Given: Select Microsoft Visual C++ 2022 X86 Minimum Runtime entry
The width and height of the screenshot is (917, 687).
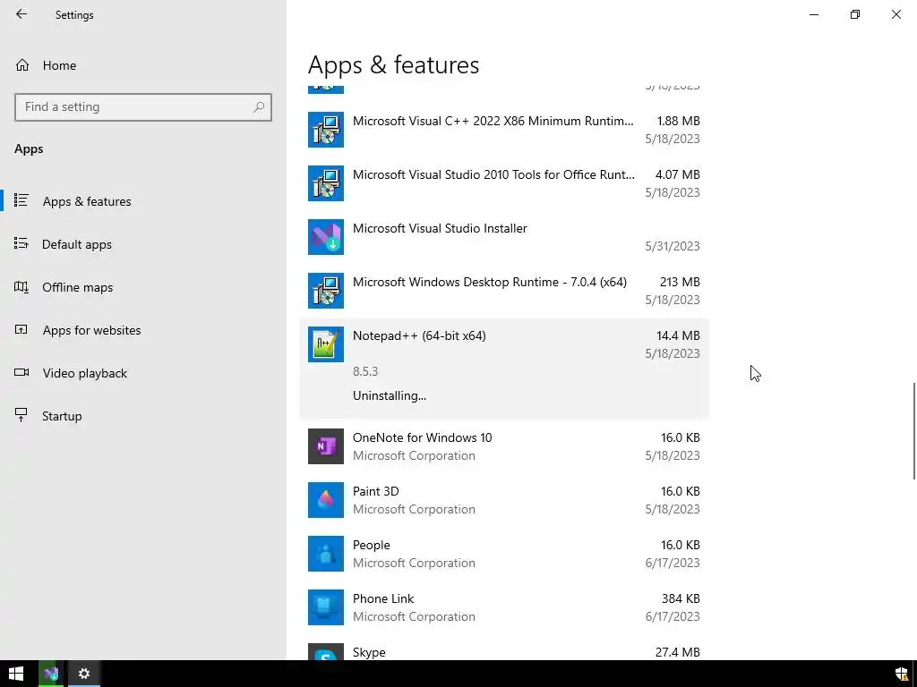Looking at the screenshot, I should tap(504, 130).
